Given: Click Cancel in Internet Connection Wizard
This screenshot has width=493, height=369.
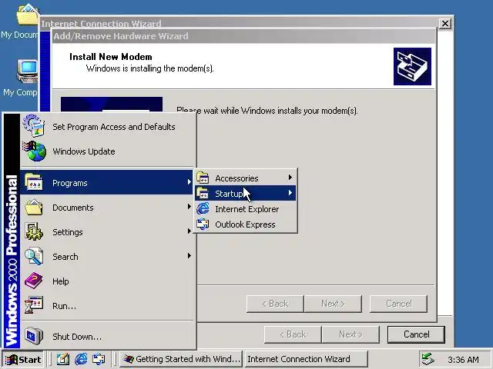Looking at the screenshot, I should coord(416,334).
